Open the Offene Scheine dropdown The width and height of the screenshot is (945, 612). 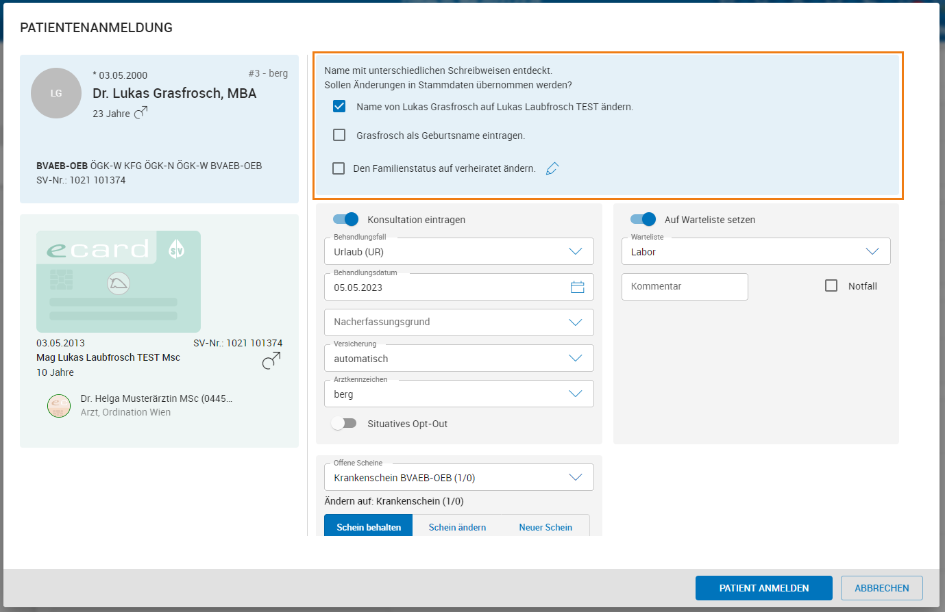575,476
